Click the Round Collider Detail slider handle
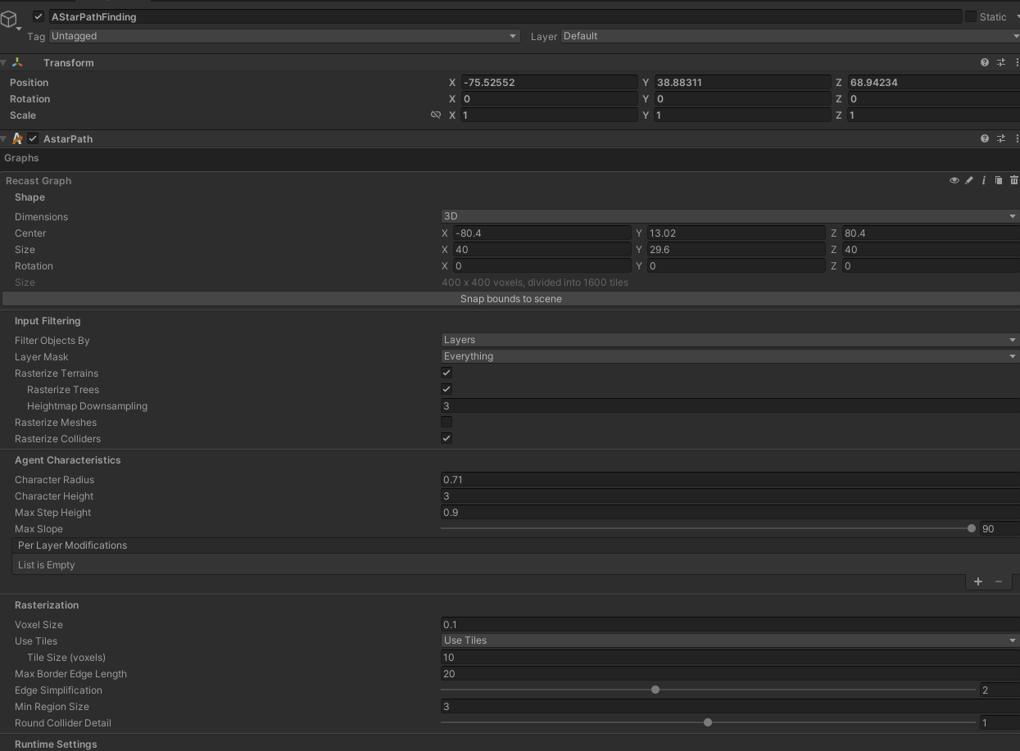The width and height of the screenshot is (1020, 751). pos(708,722)
